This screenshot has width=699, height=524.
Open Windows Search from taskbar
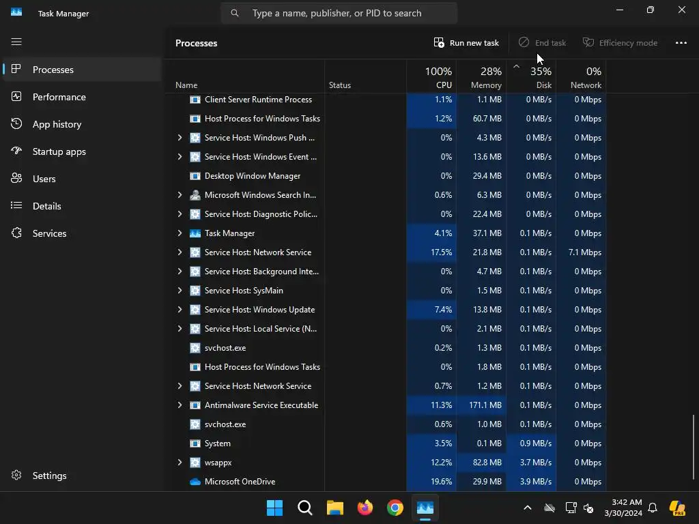pos(305,508)
